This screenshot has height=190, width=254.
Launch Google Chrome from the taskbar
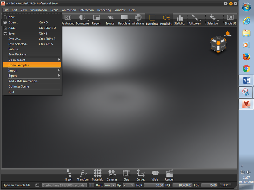[246, 69]
